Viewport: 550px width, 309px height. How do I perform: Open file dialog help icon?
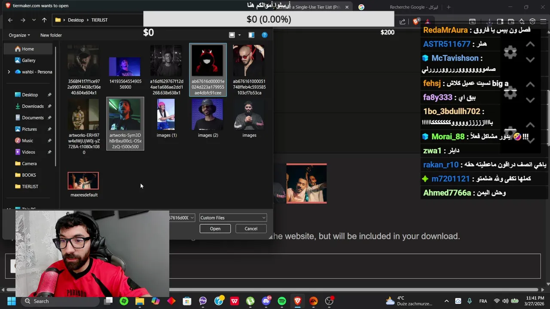click(265, 35)
